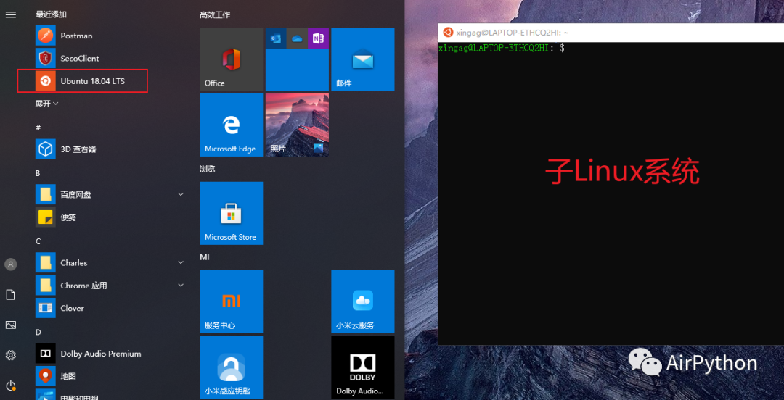This screenshot has width=784, height=400.
Task: Launch Postman from recently added
Action: click(111, 36)
